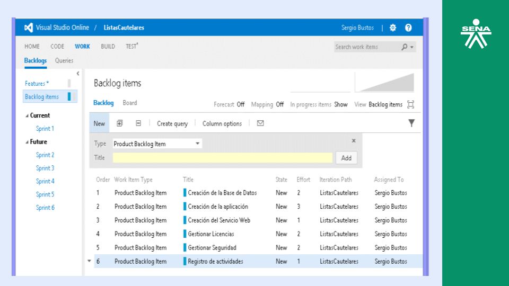Open the CODE hub

pyautogui.click(x=57, y=47)
